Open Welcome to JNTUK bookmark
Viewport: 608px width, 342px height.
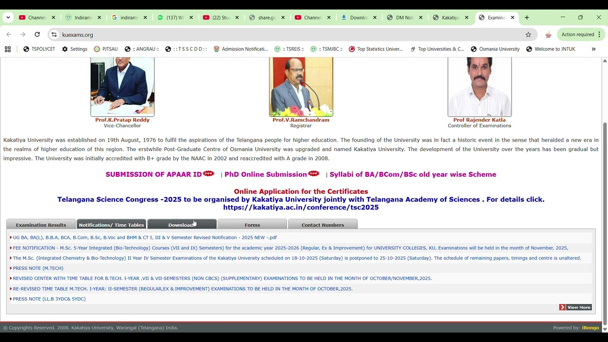coord(551,49)
